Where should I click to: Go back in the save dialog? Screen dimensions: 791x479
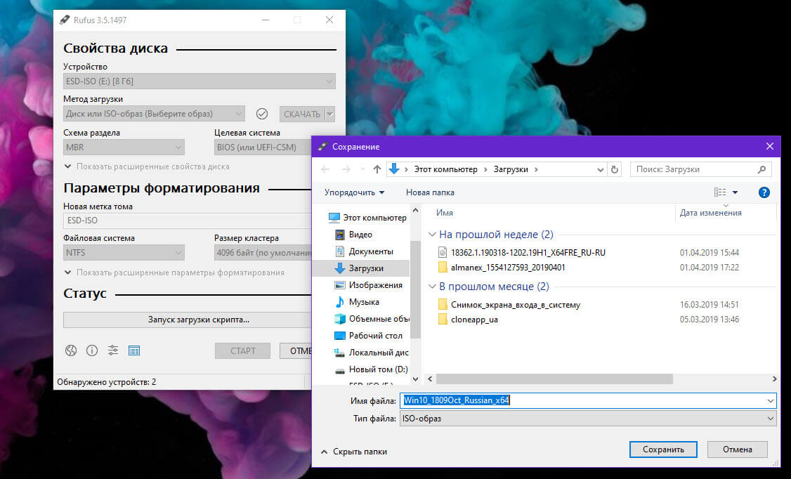(325, 169)
